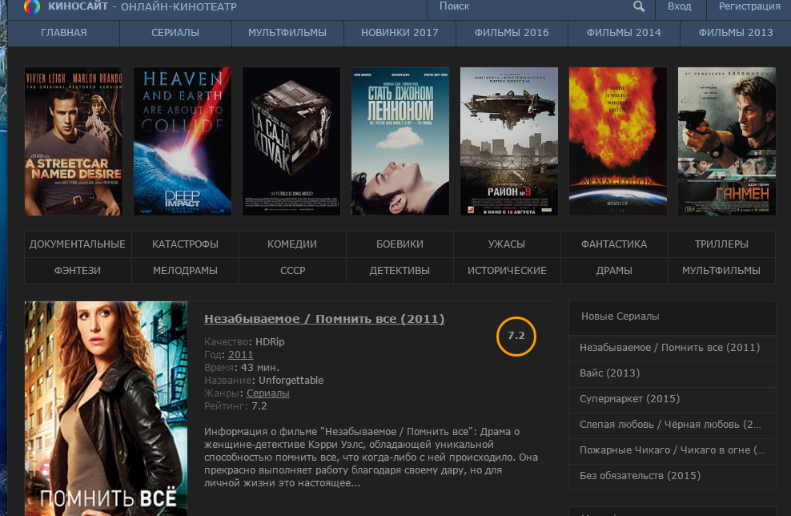The width and height of the screenshot is (791, 516).
Task: Choose the Фэнтези genre
Action: (x=78, y=271)
